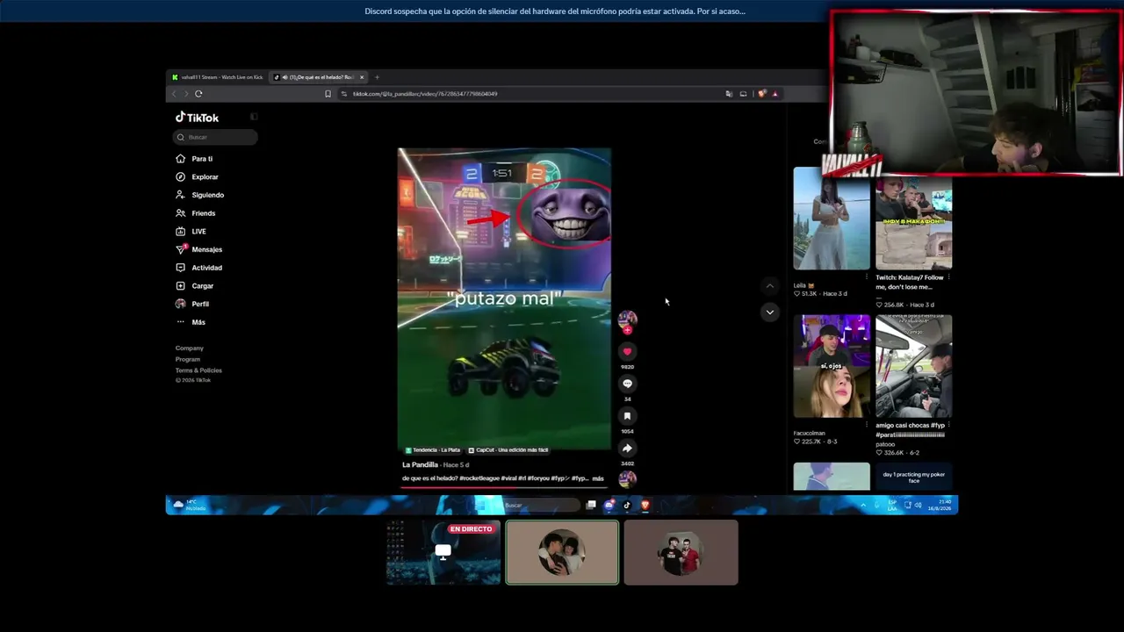Open the Brave Rewards triangle icon
This screenshot has width=1124, height=632.
click(775, 94)
